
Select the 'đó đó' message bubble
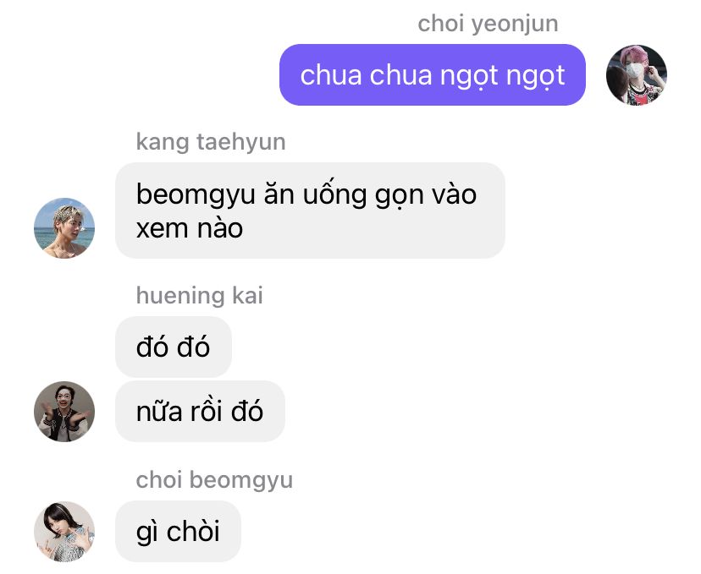(174, 347)
